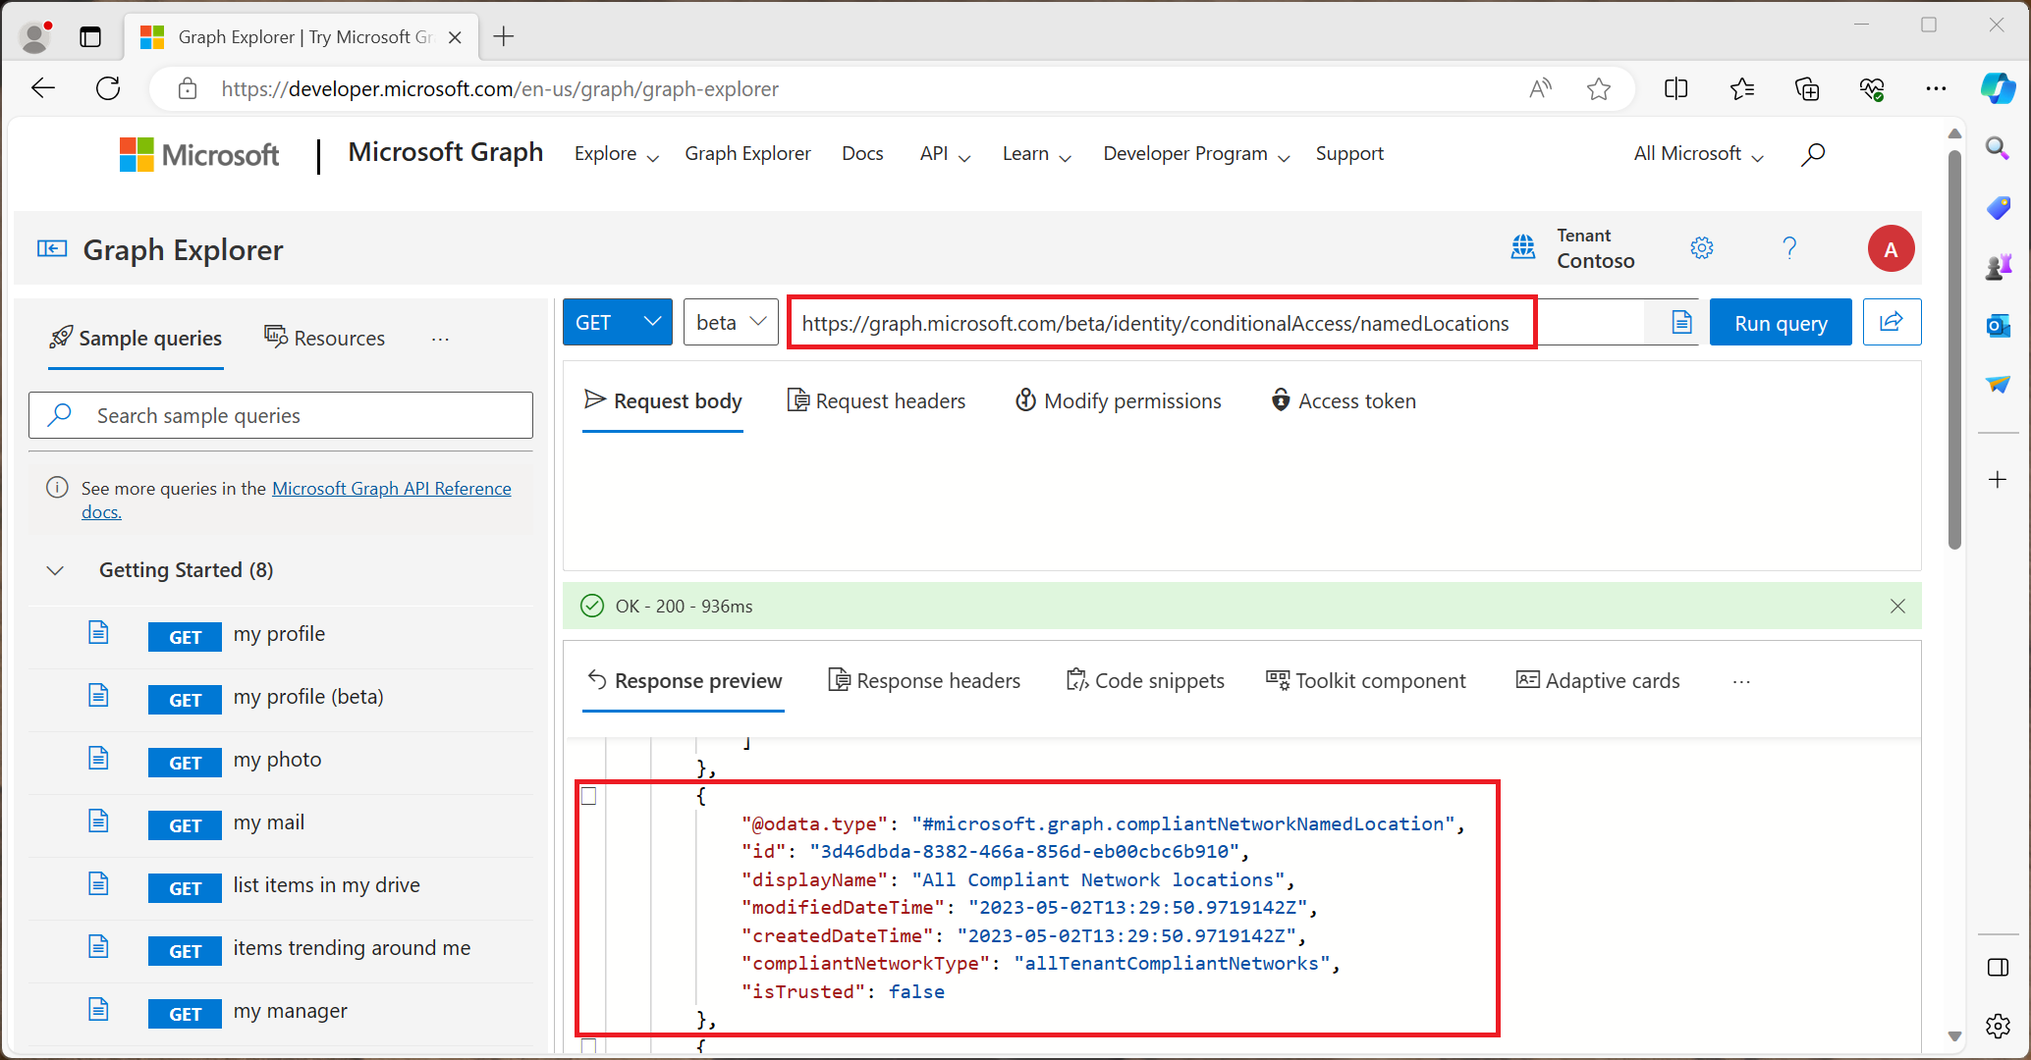Click the Run query button

[1782, 322]
